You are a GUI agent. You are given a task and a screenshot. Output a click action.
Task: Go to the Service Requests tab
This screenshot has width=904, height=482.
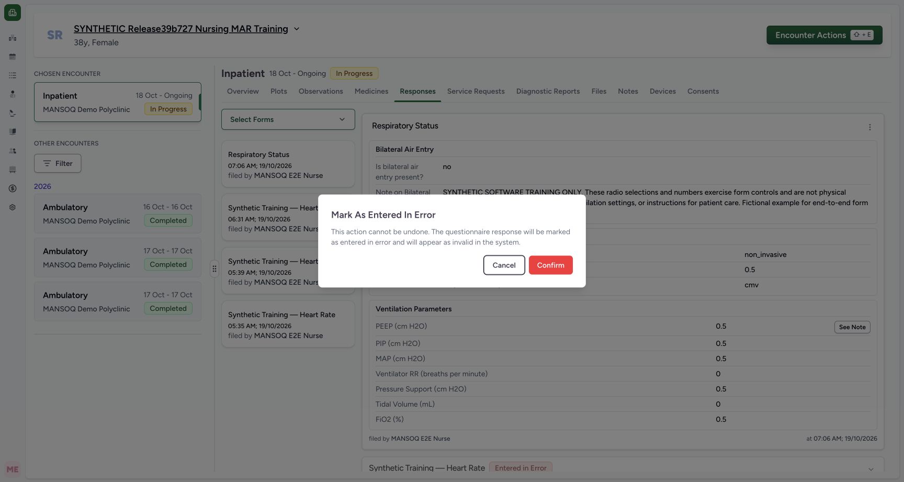click(x=476, y=91)
